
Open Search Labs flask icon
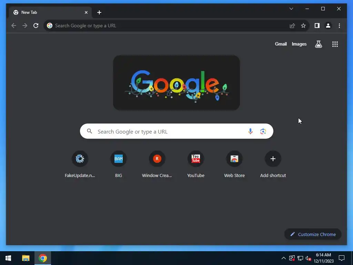click(318, 44)
